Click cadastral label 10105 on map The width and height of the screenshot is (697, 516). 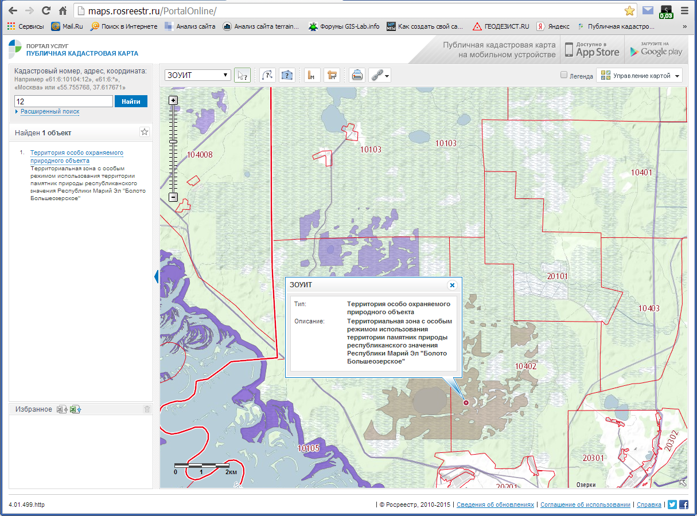click(308, 448)
